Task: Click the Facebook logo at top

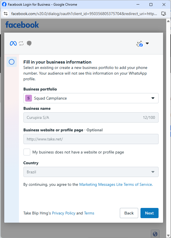Action: click(22, 25)
